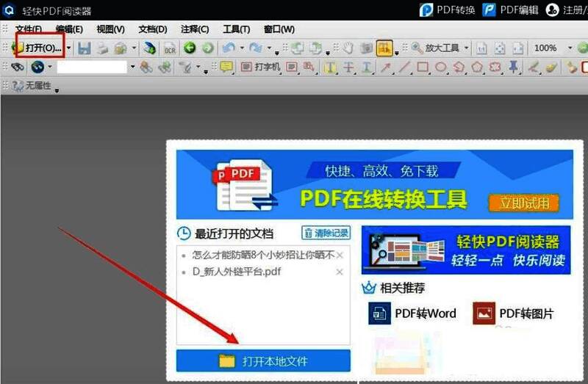Image resolution: width=588 pixels, height=384 pixels.
Task: Open the 放大工具 dropdown arrow
Action: tap(466, 48)
